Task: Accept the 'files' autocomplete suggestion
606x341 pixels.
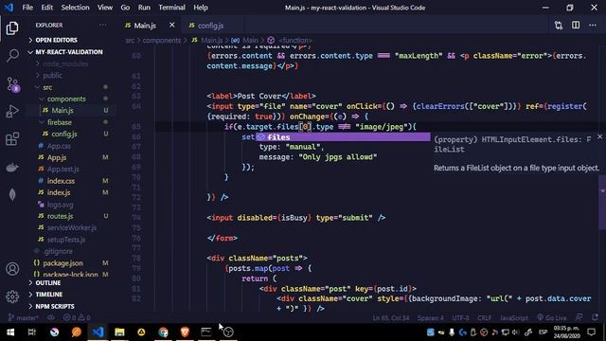Action: (343, 136)
